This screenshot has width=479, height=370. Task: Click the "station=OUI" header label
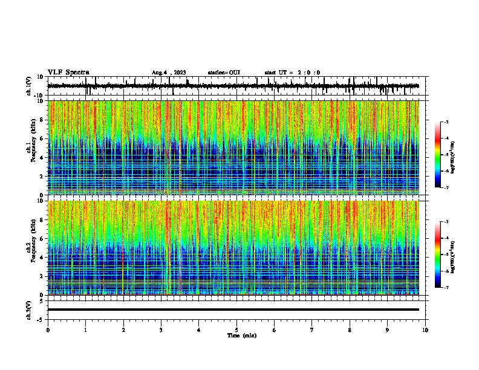(224, 73)
